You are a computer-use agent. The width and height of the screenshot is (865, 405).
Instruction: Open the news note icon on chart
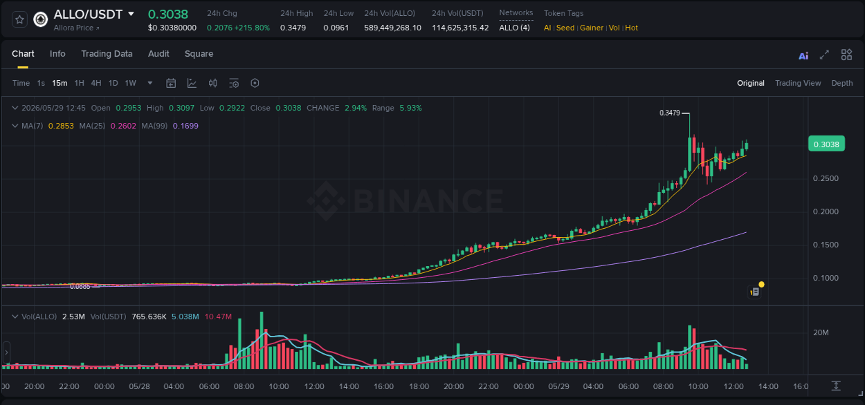point(755,292)
